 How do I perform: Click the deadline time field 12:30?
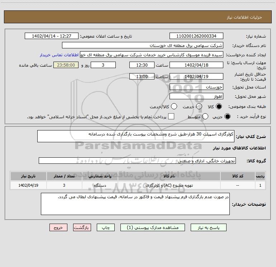(x=142, y=65)
